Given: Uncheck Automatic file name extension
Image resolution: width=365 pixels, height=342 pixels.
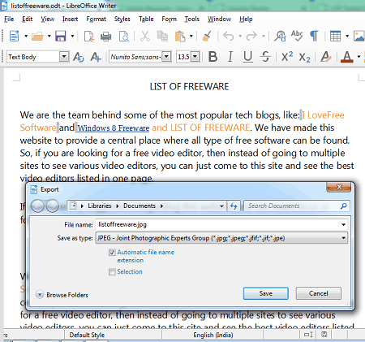Looking at the screenshot, I should coord(112,253).
